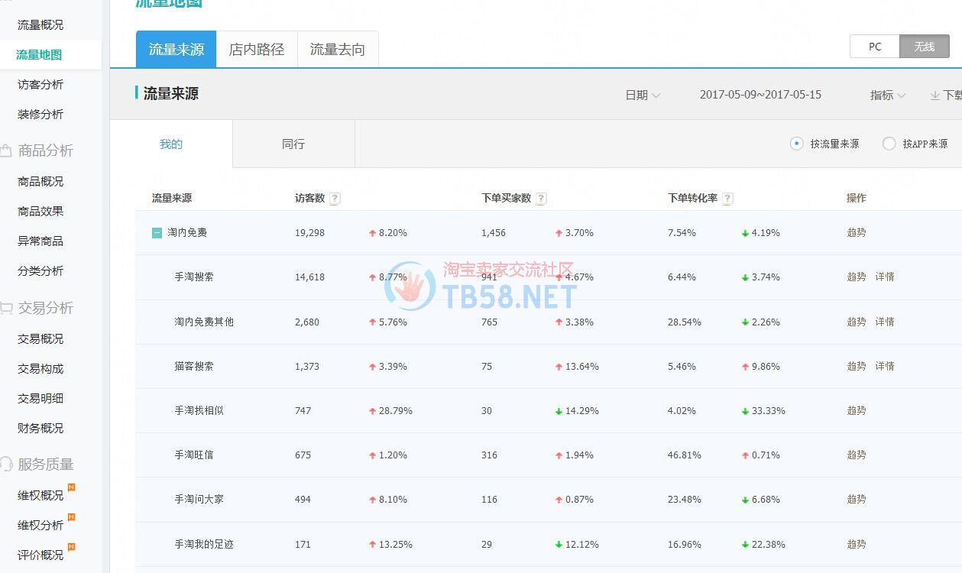Switch to the 店内路径 tab
Image resolution: width=962 pixels, height=573 pixels.
coord(257,50)
